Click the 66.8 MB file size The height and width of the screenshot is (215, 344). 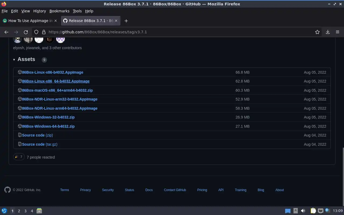[x=242, y=72]
